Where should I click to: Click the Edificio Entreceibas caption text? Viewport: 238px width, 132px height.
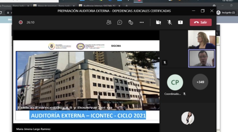click(x=65, y=108)
